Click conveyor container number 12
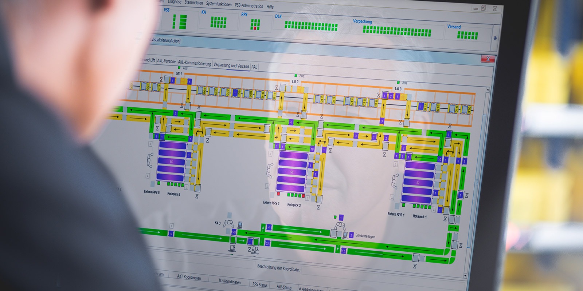Screen dimensions: 583x291 pos(343,251)
